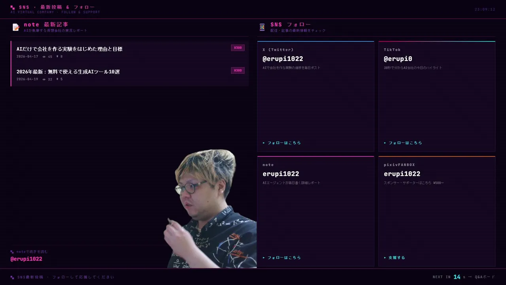Click フォローはこちら in the TikTok card

click(403, 143)
